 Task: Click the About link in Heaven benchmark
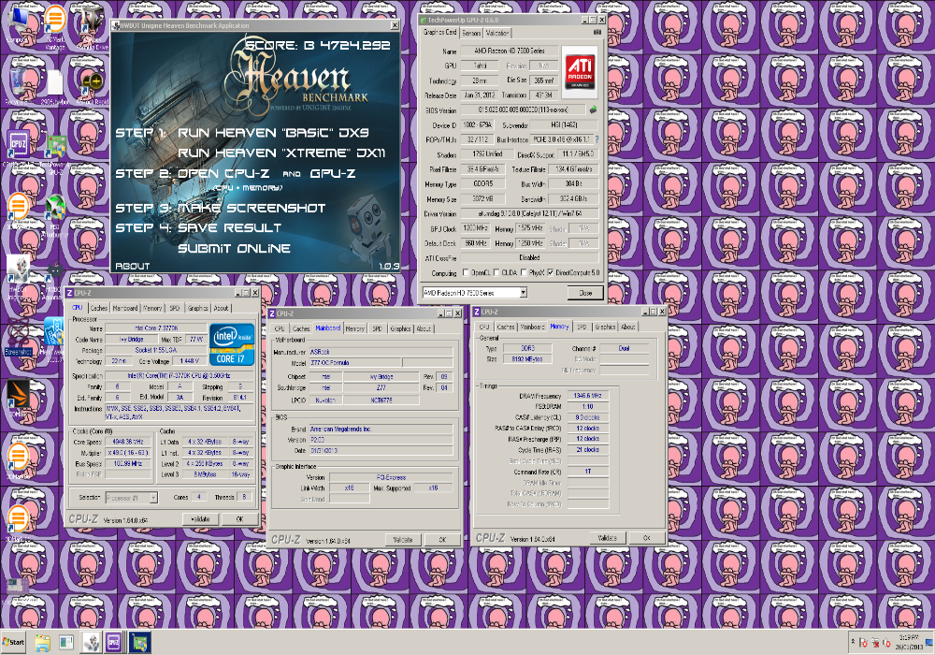pos(133,266)
